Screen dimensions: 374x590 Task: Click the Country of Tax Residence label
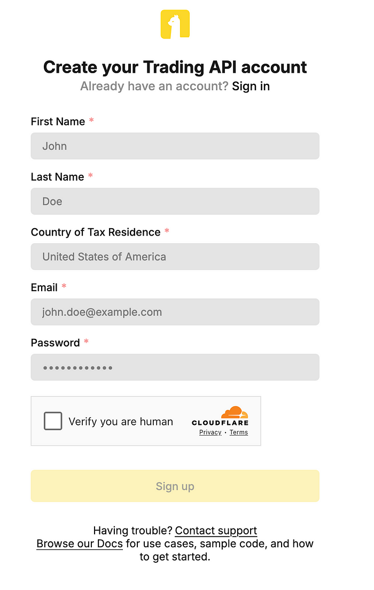point(96,232)
